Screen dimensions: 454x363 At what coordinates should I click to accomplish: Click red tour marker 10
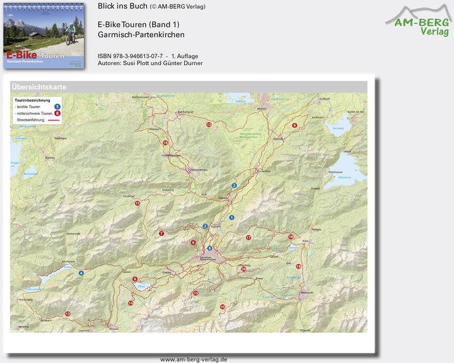(223, 307)
